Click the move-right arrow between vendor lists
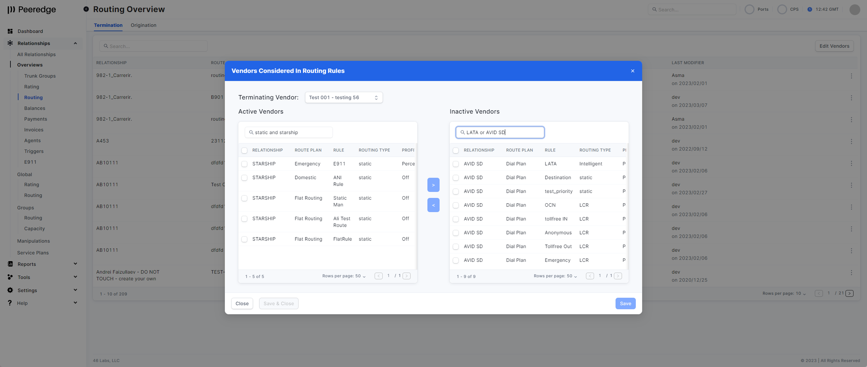867x367 pixels. [433, 185]
